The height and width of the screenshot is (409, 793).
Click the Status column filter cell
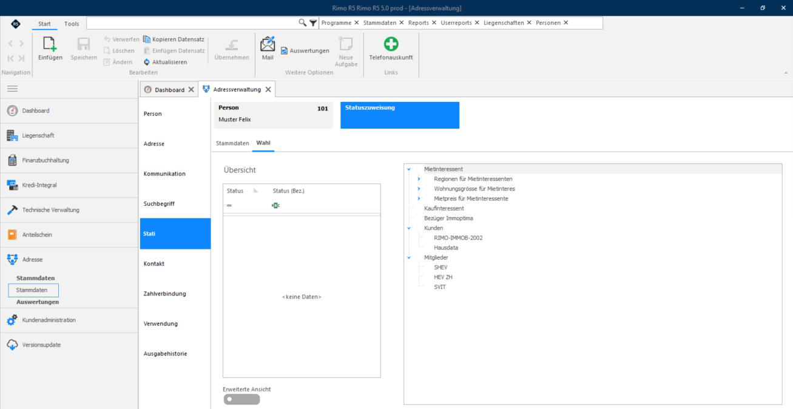pos(246,206)
